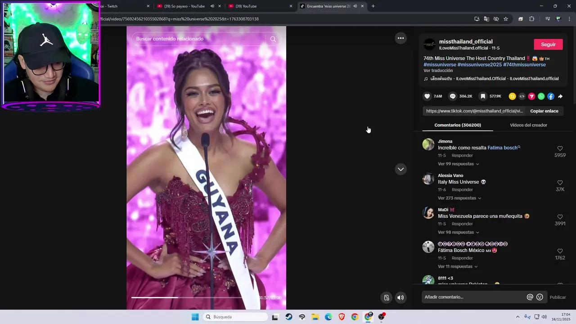Open Steam from the taskbar
576x324 pixels.
pyautogui.click(x=288, y=317)
